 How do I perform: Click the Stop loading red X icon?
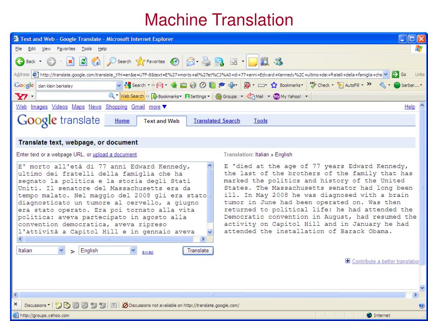click(x=70, y=62)
